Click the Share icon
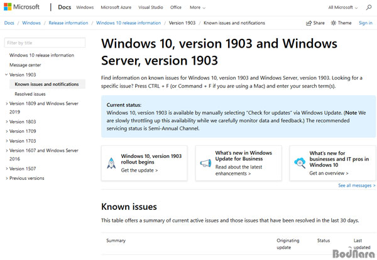Image resolution: width=377 pixels, height=260 pixels. click(x=309, y=23)
